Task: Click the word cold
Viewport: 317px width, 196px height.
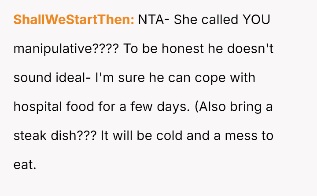Action: click(169, 136)
